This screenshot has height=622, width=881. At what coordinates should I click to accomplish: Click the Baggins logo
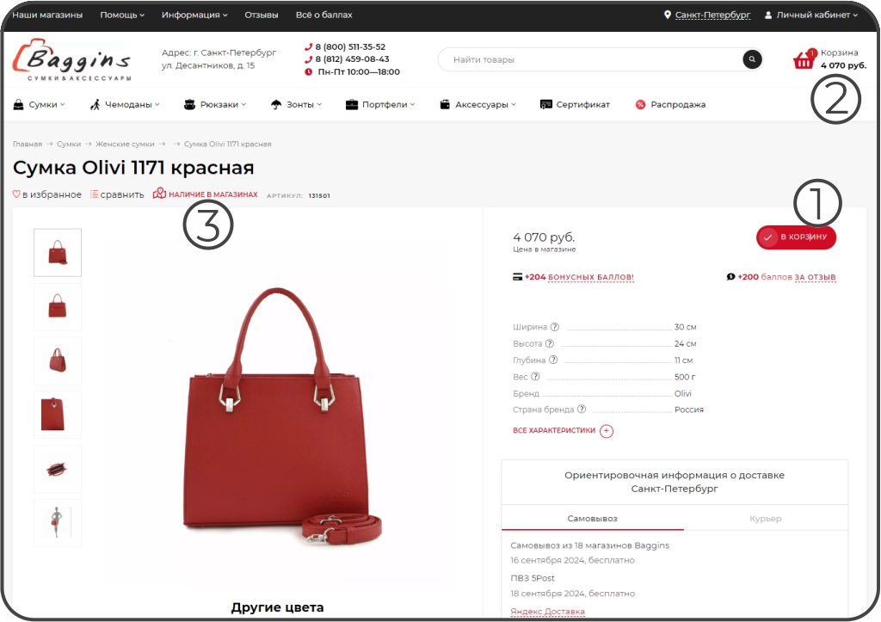(x=72, y=59)
